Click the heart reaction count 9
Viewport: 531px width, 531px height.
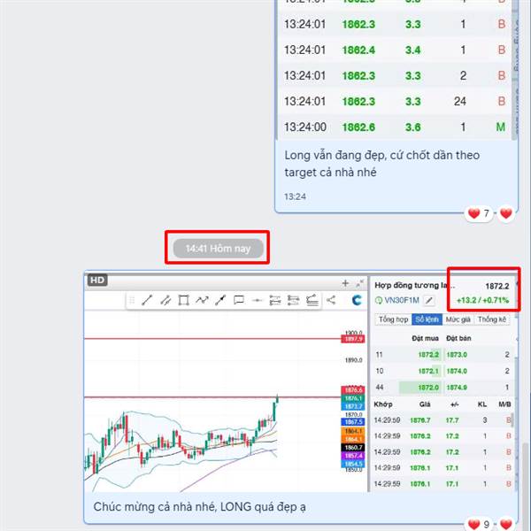pyautogui.click(x=479, y=524)
